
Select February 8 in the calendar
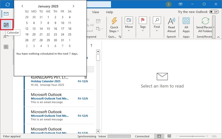point(70,46)
